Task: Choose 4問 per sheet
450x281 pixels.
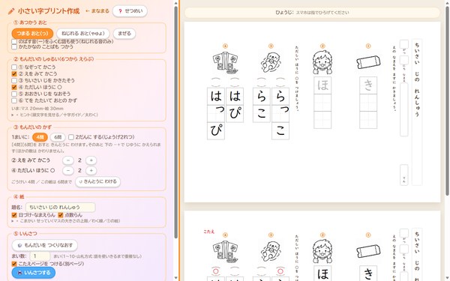Action: point(40,137)
